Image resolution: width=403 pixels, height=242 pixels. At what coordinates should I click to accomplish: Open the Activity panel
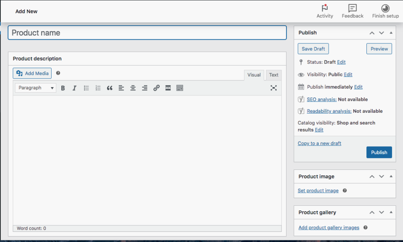click(x=325, y=11)
